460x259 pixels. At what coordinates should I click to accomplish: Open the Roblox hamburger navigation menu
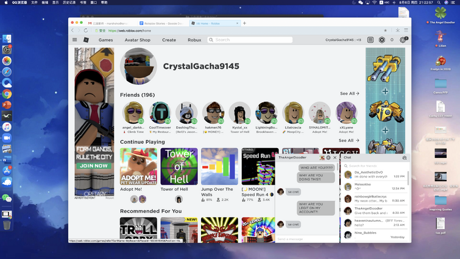pyautogui.click(x=75, y=40)
